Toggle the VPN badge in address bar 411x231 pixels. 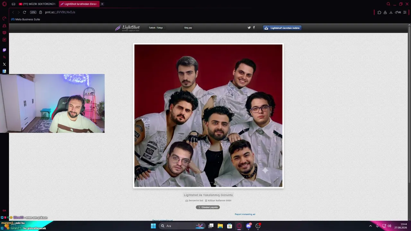[33, 12]
